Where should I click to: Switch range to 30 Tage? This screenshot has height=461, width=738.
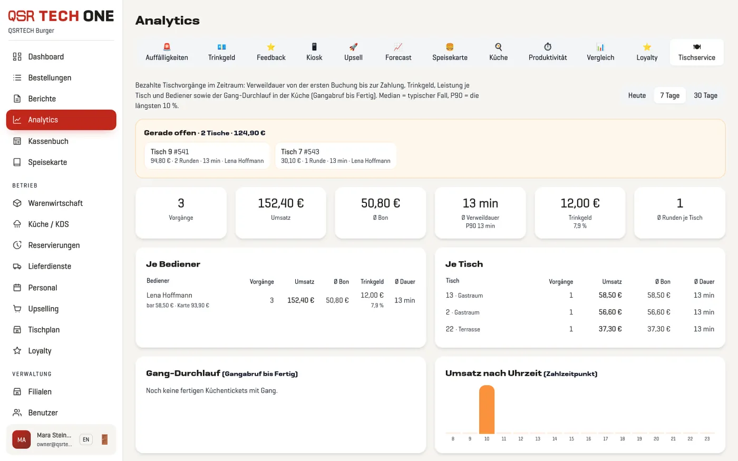705,95
